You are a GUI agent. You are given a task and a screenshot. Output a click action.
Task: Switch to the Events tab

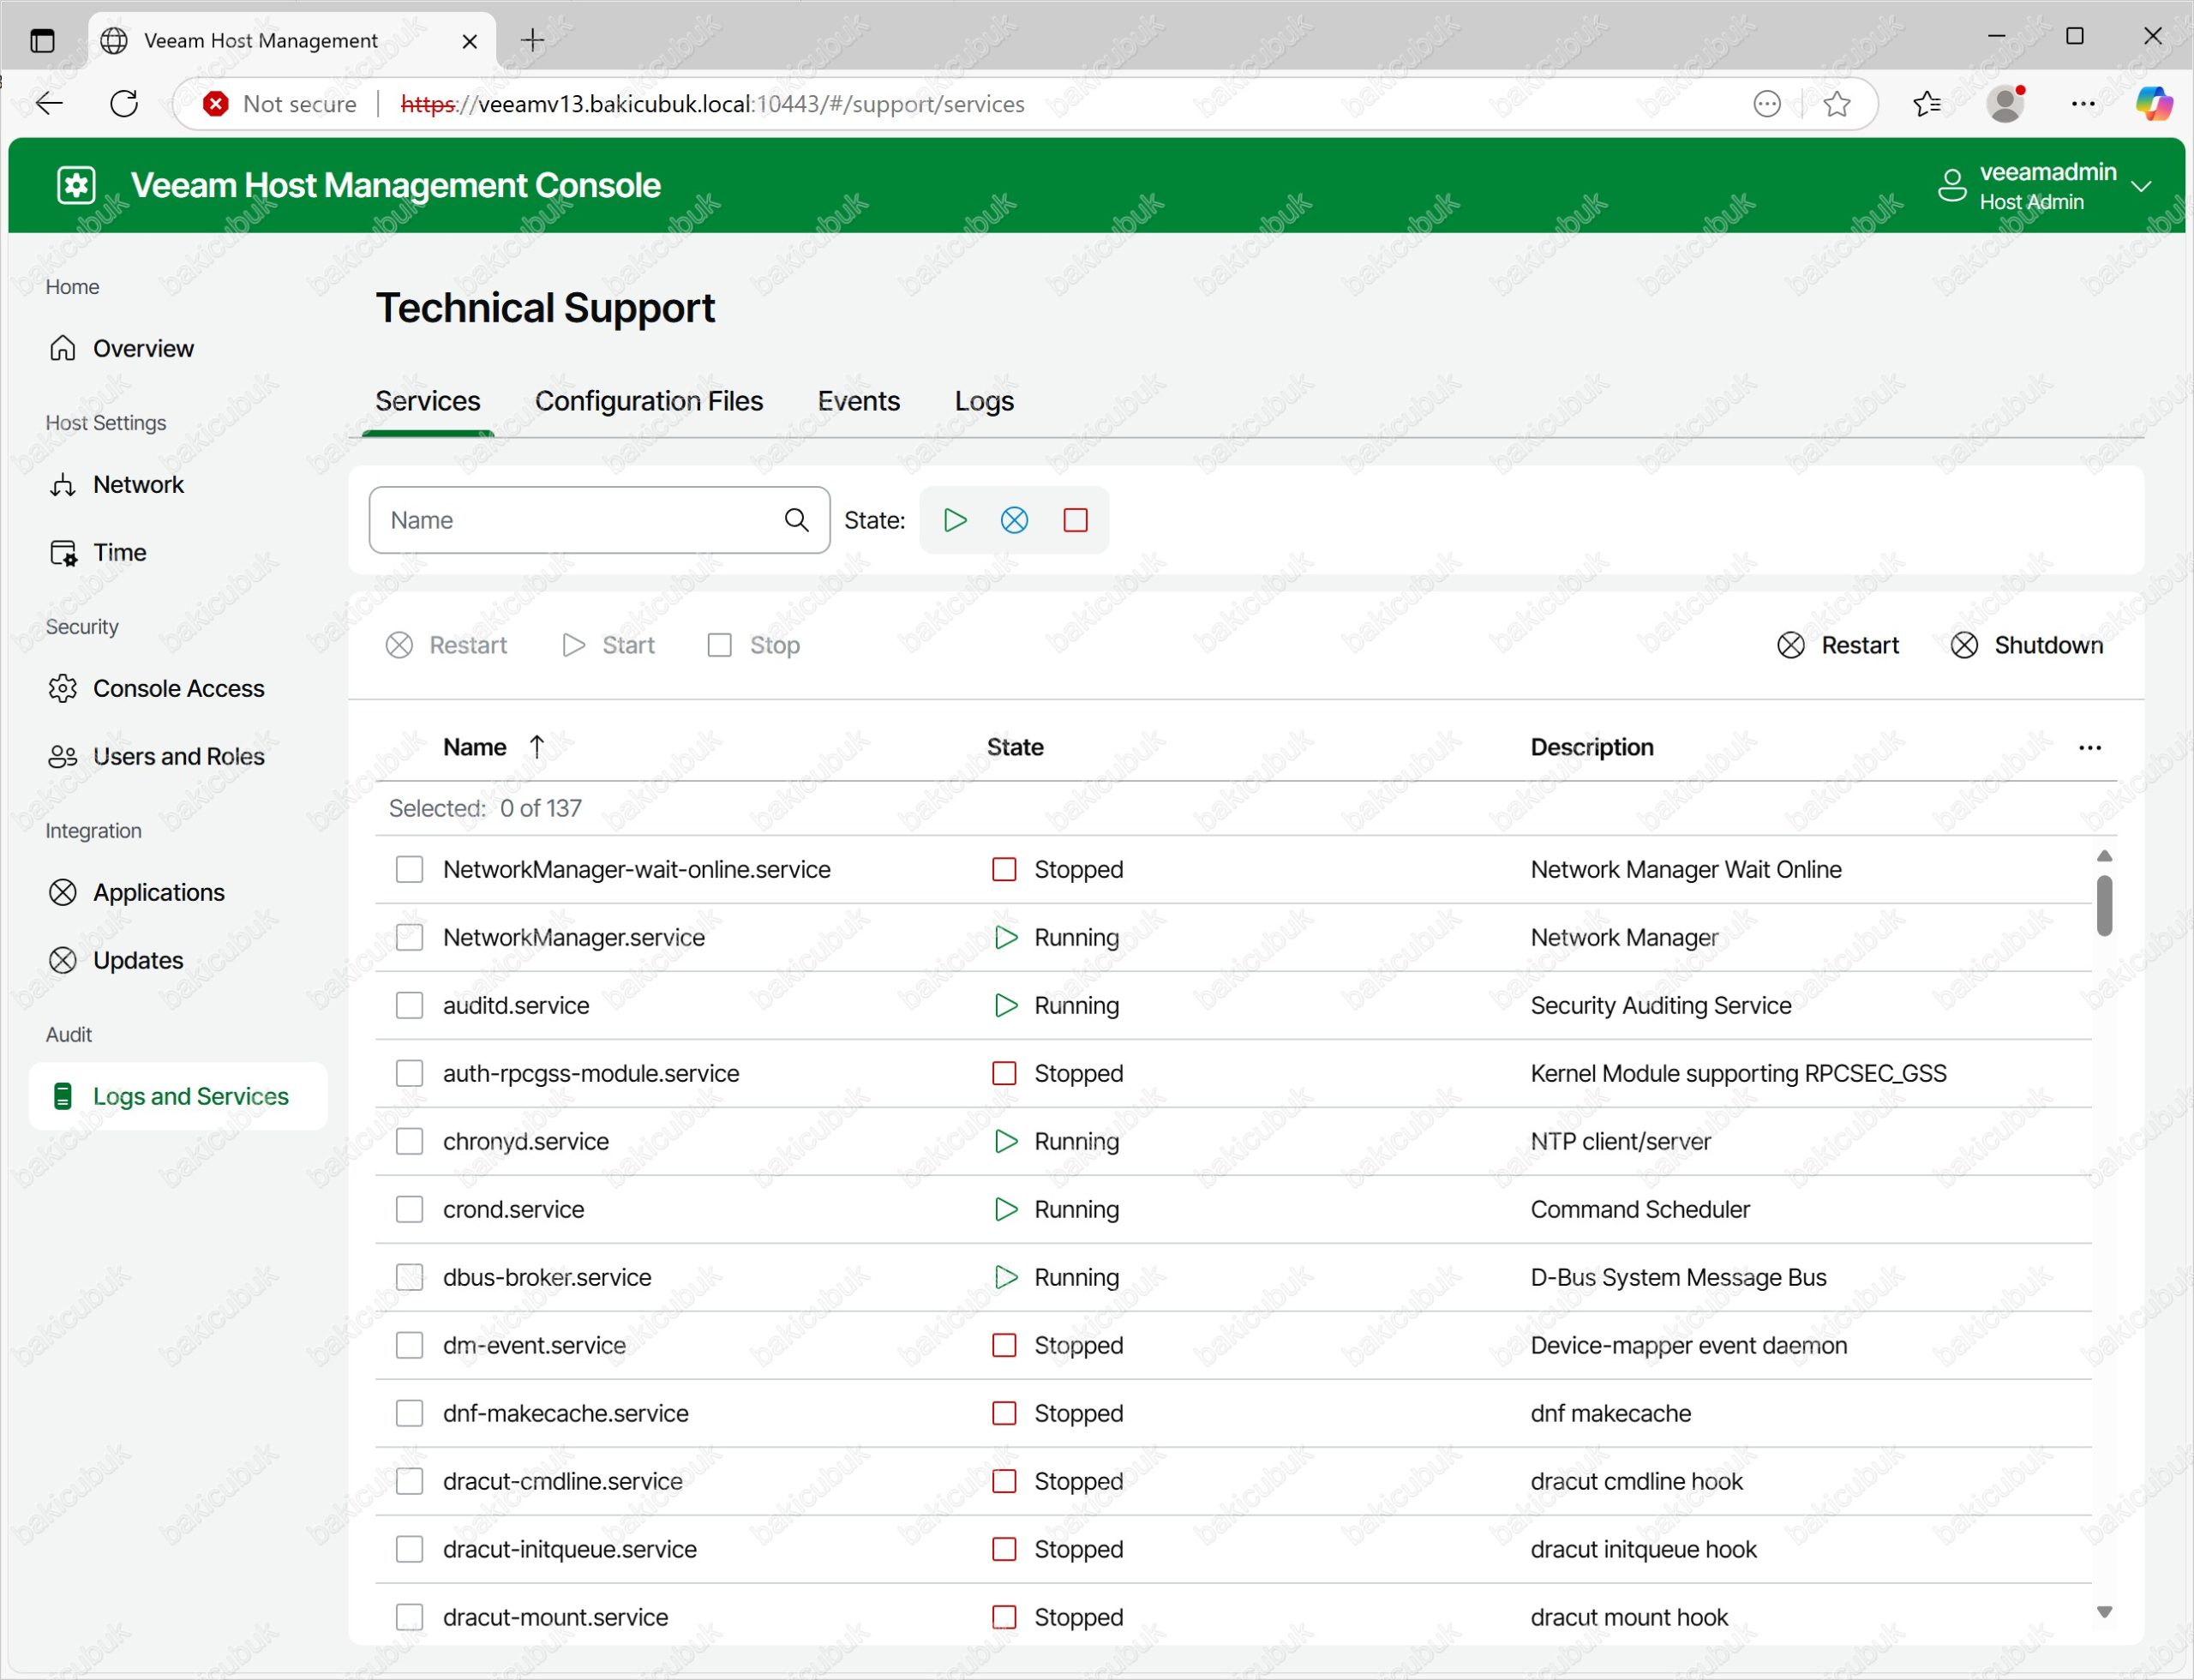pos(858,401)
